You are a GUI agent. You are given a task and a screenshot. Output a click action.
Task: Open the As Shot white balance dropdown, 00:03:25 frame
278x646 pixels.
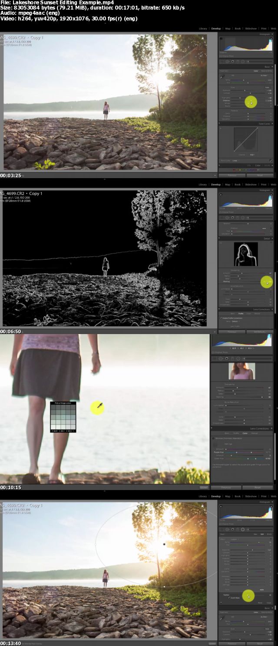pos(264,76)
